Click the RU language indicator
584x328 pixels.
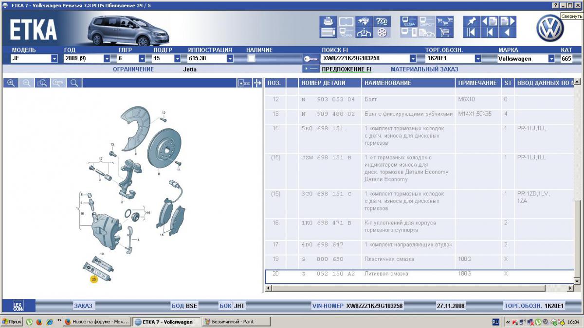pyautogui.click(x=495, y=322)
